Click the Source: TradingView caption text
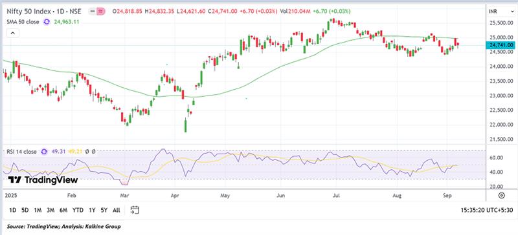The height and width of the screenshot is (235, 518). (x=63, y=227)
